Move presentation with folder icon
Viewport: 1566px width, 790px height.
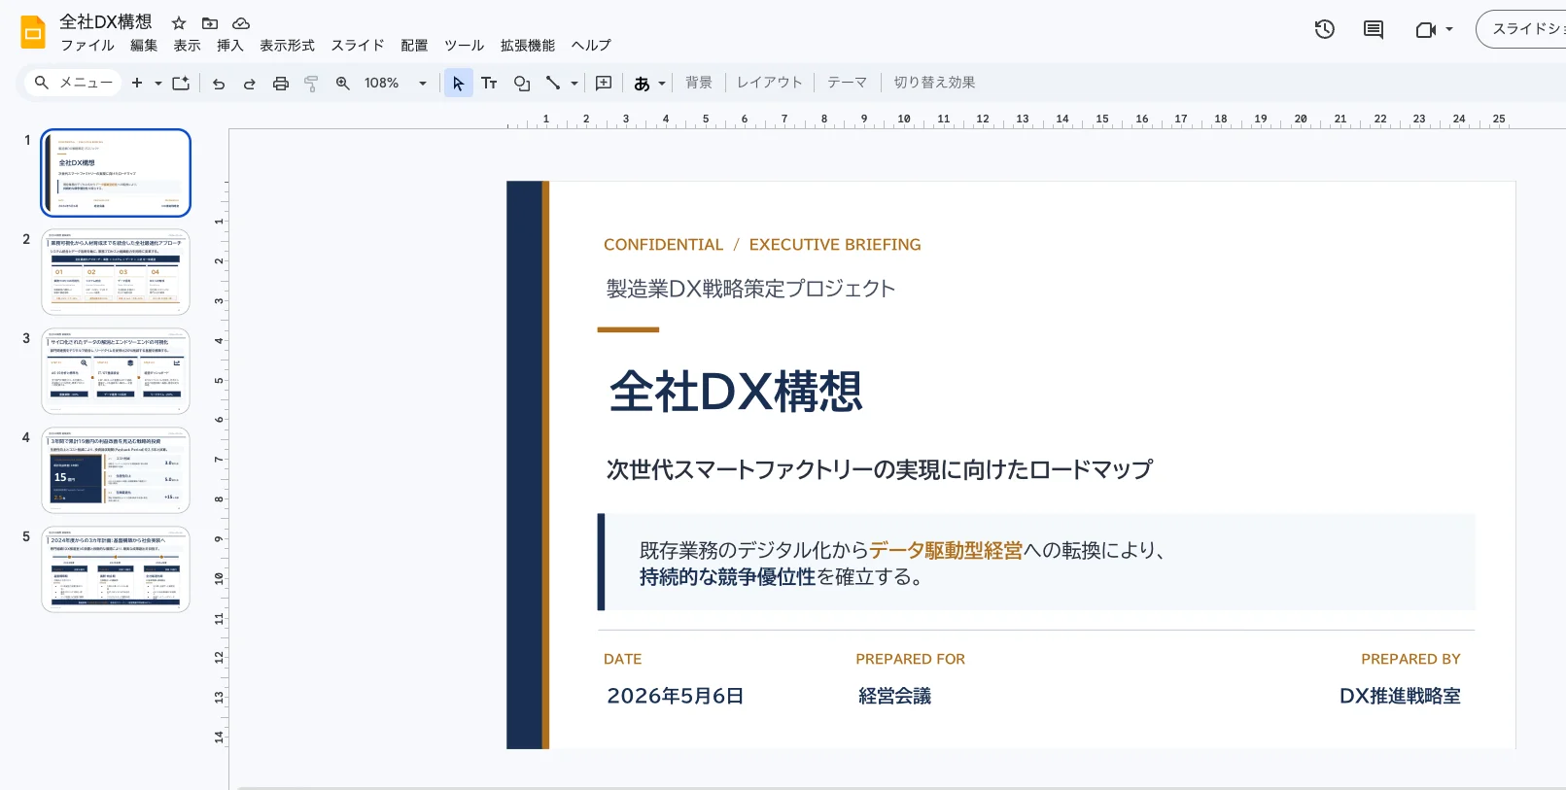pos(210,22)
